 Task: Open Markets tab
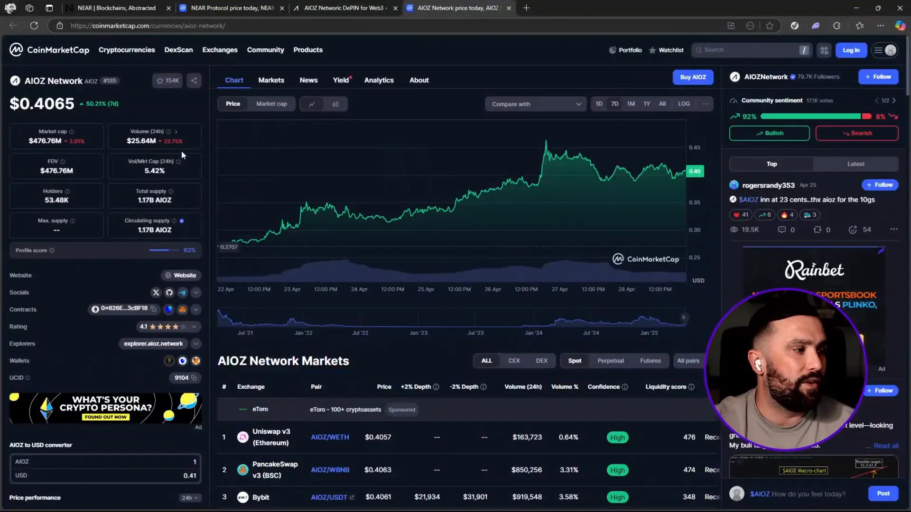[x=271, y=80]
